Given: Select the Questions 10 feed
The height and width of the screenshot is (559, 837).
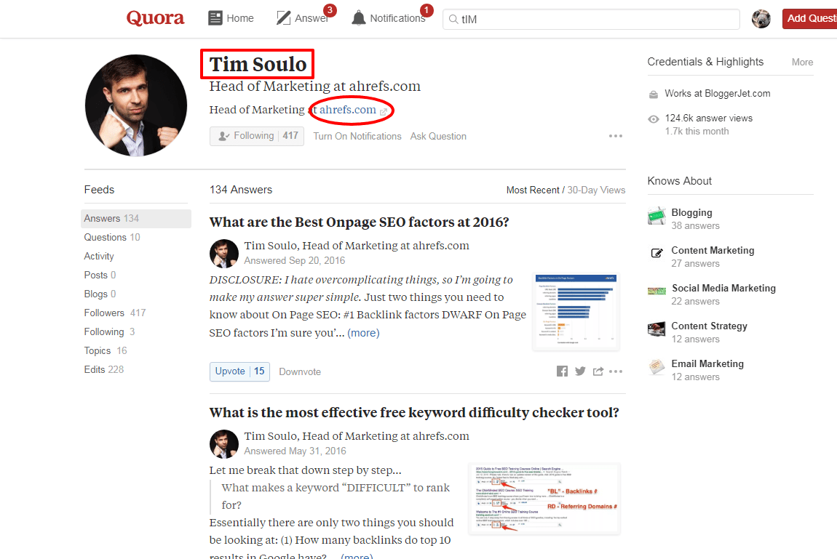Looking at the screenshot, I should click(112, 237).
